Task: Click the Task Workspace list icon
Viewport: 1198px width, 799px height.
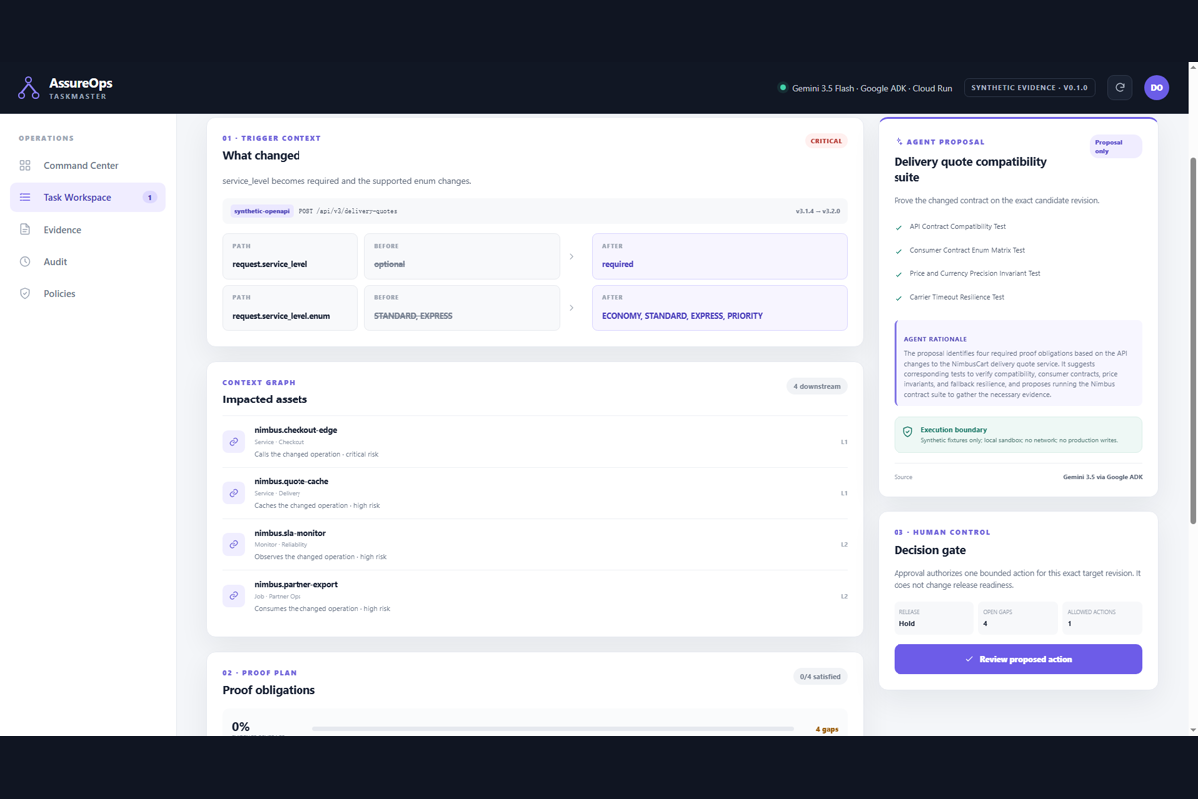Action: click(25, 198)
